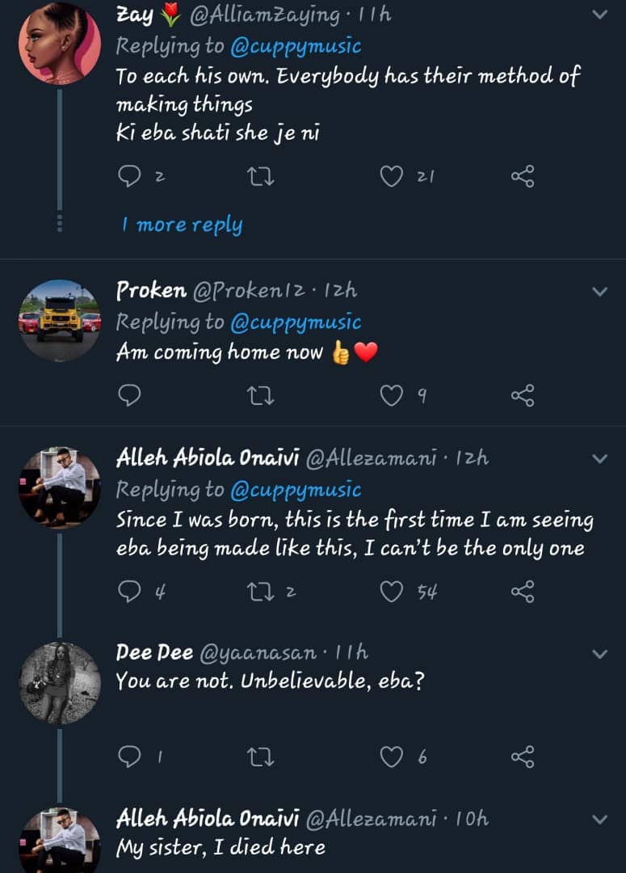Retweet Proken's "Am coming home now" tweet
This screenshot has height=873, width=626.
pyautogui.click(x=261, y=395)
